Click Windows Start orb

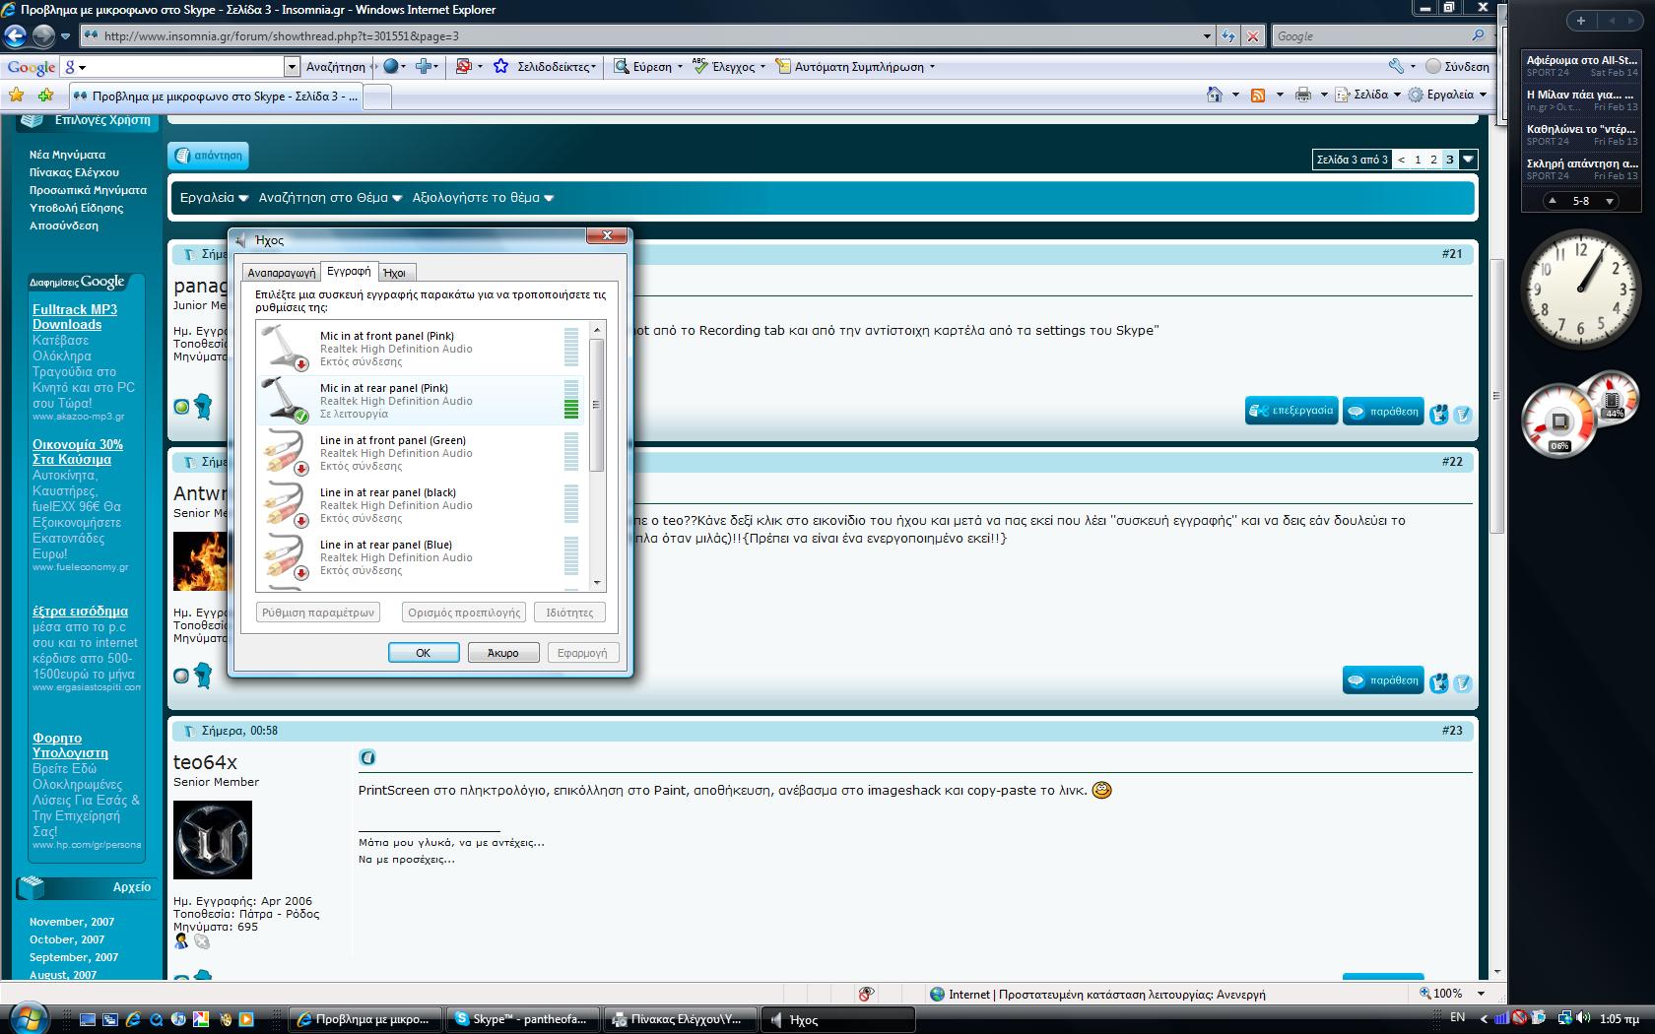(x=27, y=1017)
